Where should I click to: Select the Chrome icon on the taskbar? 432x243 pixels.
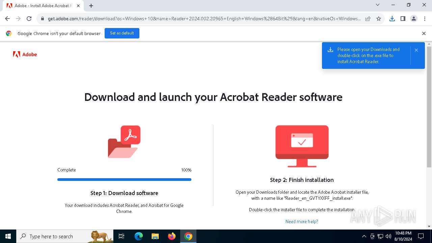coord(188,236)
